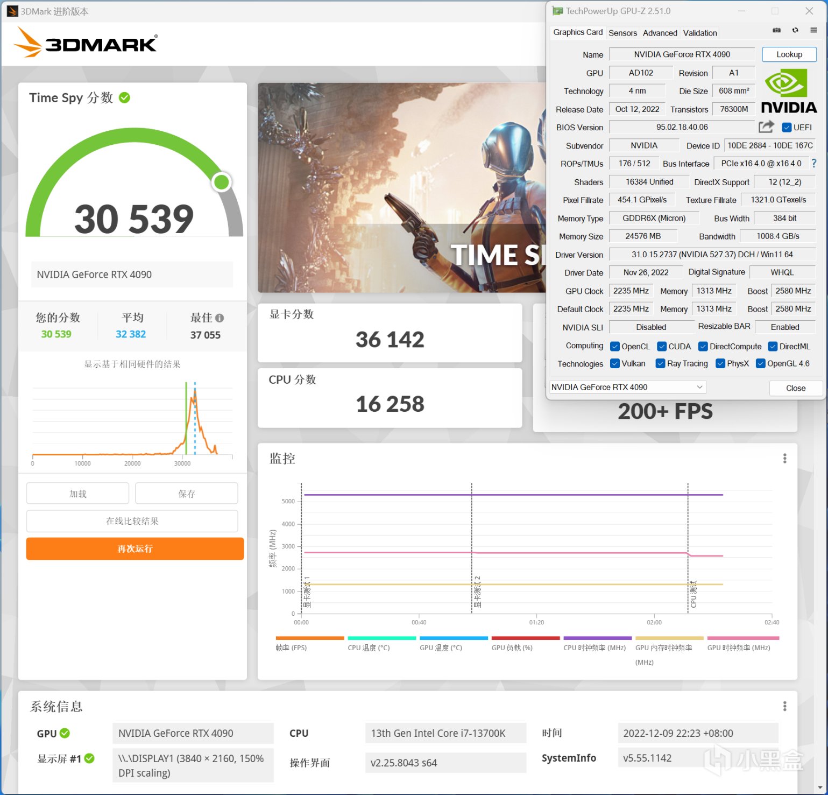Click the Time Spy benchmark artwork thumbnail
The width and height of the screenshot is (828, 795).
(402, 188)
